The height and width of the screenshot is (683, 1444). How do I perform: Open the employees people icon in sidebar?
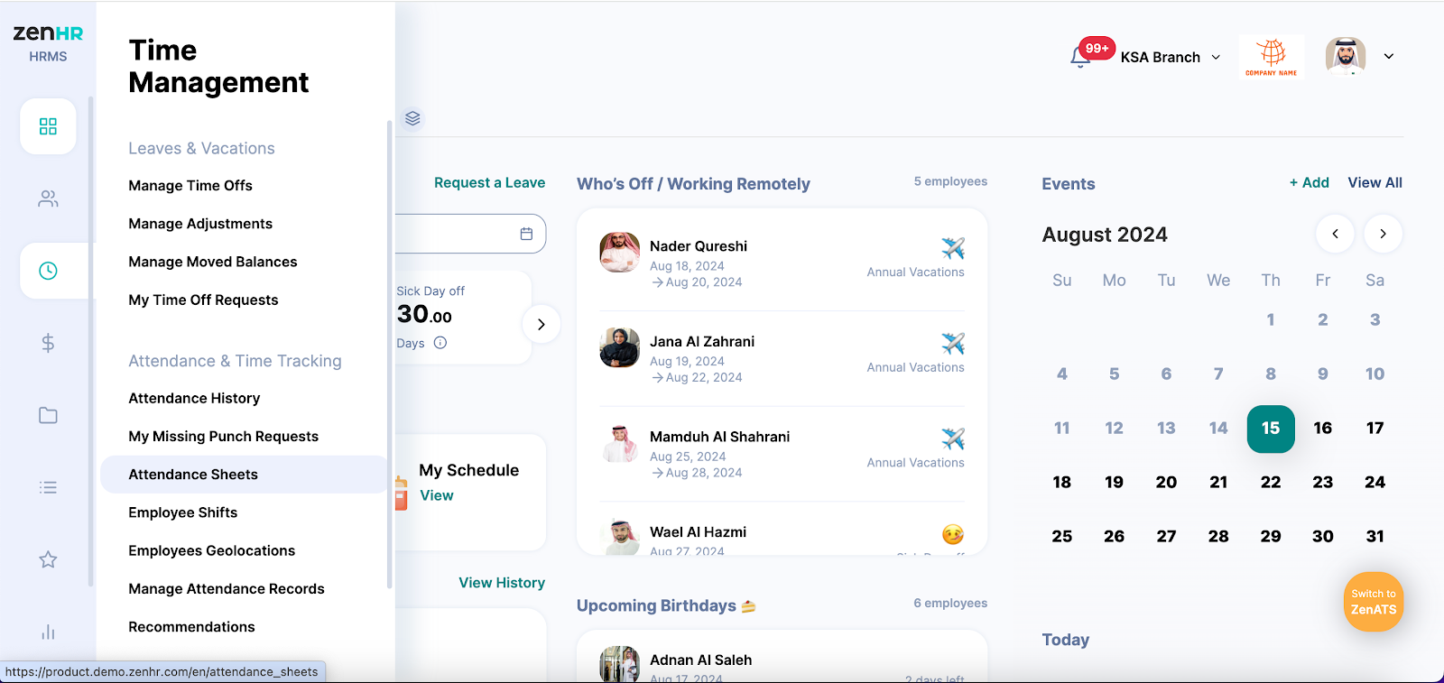pyautogui.click(x=48, y=198)
